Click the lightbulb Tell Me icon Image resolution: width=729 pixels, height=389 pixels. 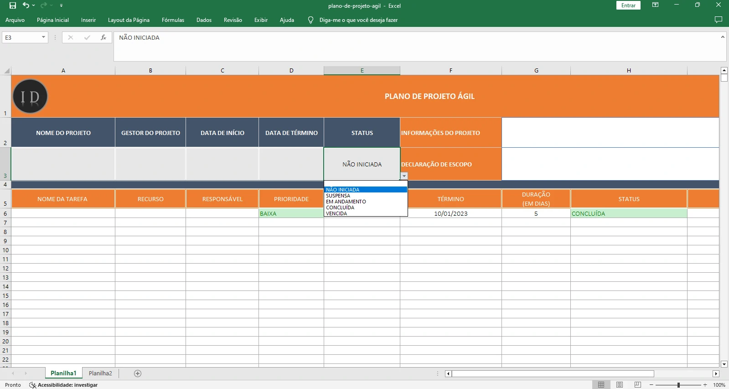310,20
